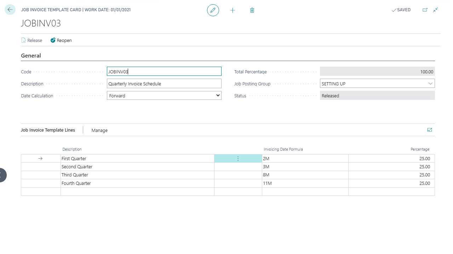Viewport: 453px width, 254px height.
Task: Click the 11M invoicing date formula cell
Action: tap(305, 183)
